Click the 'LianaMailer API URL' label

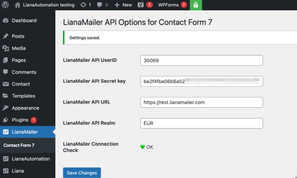[87, 102]
